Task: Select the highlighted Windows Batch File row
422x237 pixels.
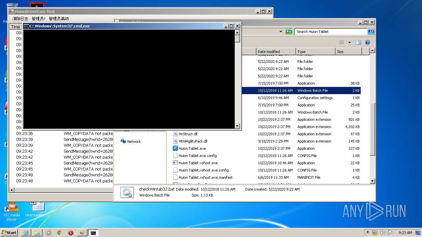Action: 301,91
